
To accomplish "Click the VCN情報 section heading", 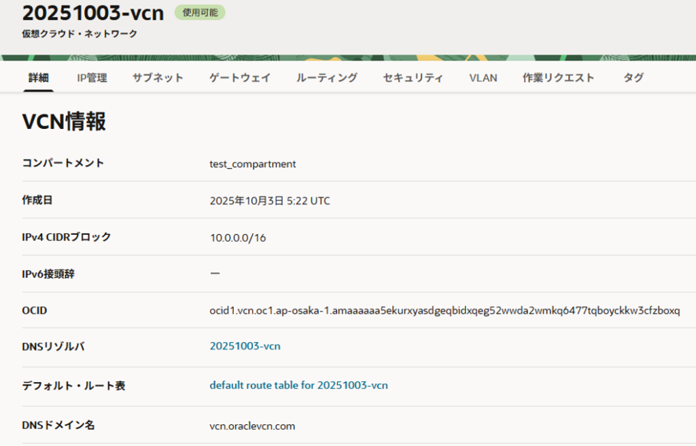I will [64, 122].
